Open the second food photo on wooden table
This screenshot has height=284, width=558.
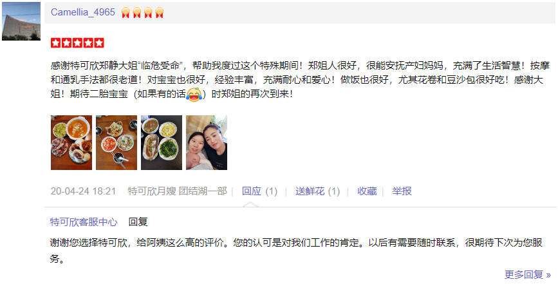[116, 142]
